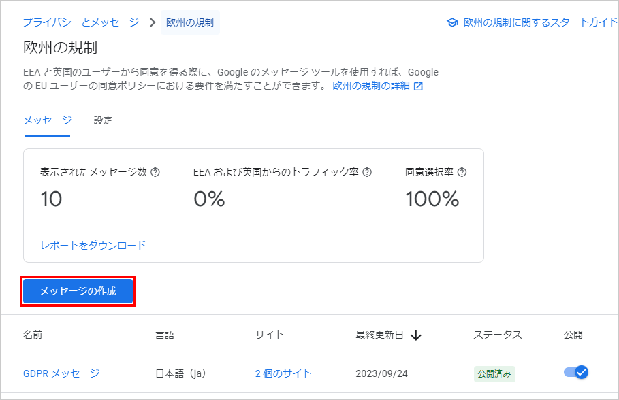Screen dimensions: 619x400
Task: Go to プライバシーとメッセージ breadcrumb
Action: tap(81, 22)
